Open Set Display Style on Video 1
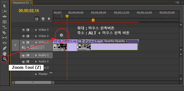 [x=24, y=47]
